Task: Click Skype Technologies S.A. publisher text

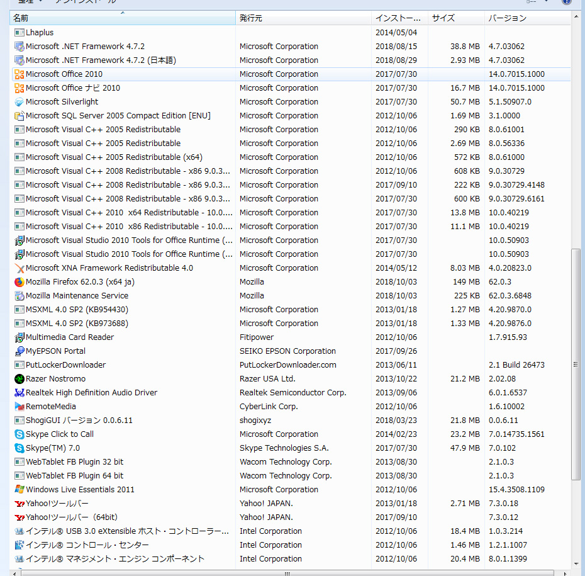Action: point(284,448)
